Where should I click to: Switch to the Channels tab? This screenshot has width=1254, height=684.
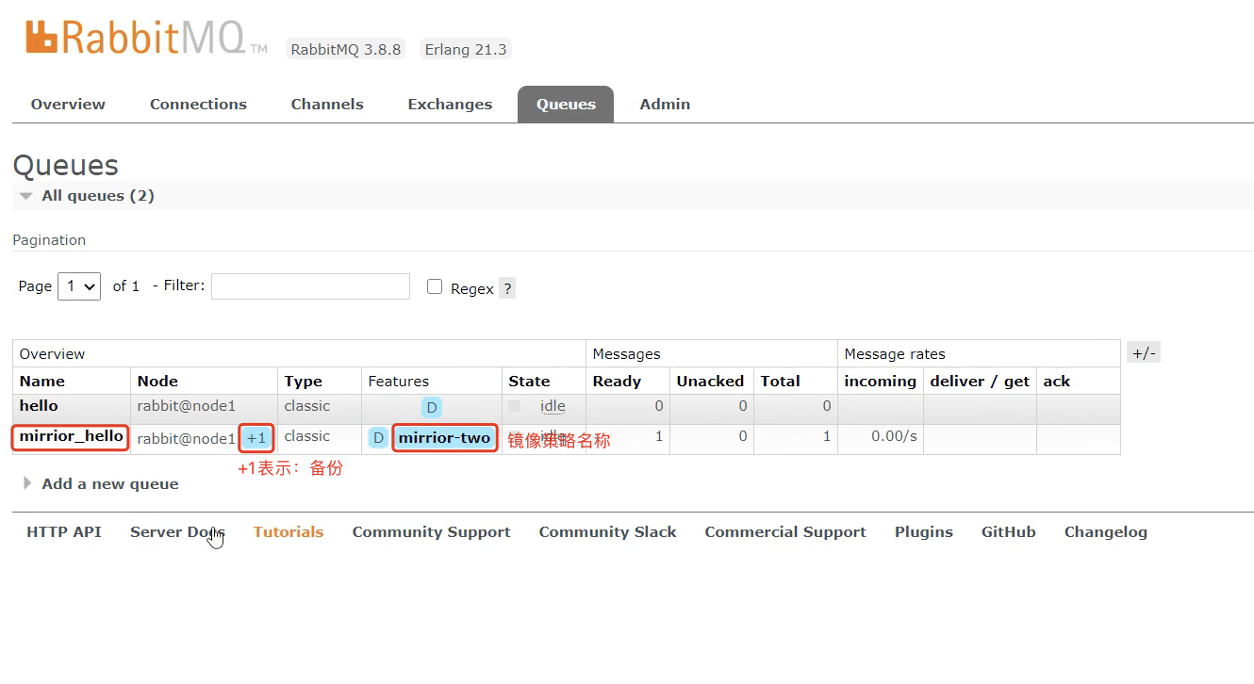[x=327, y=105]
